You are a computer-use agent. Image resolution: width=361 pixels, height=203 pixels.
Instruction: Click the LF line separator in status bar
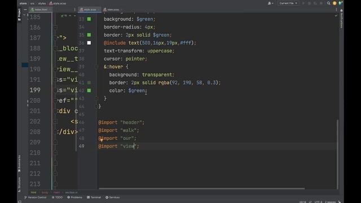tap(310, 202)
